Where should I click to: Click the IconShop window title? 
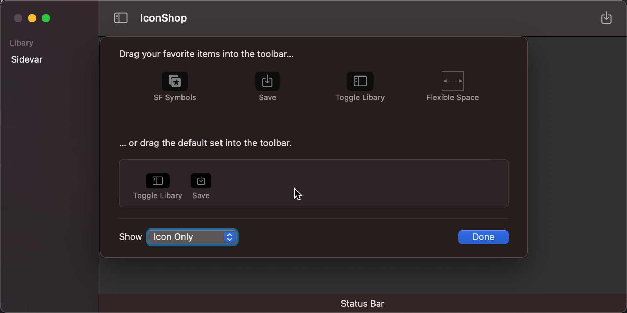163,18
